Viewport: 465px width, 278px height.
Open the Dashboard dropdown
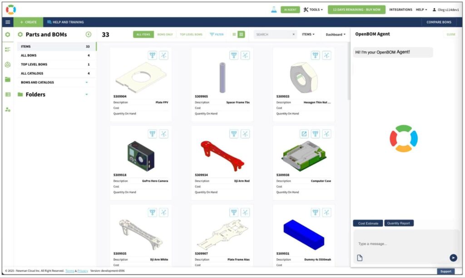click(x=336, y=35)
